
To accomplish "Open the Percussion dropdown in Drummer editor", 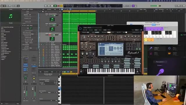I will coord(160,62).
